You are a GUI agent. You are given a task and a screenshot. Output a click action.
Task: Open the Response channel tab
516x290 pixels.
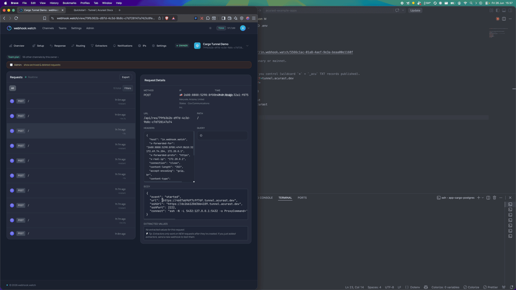57,46
